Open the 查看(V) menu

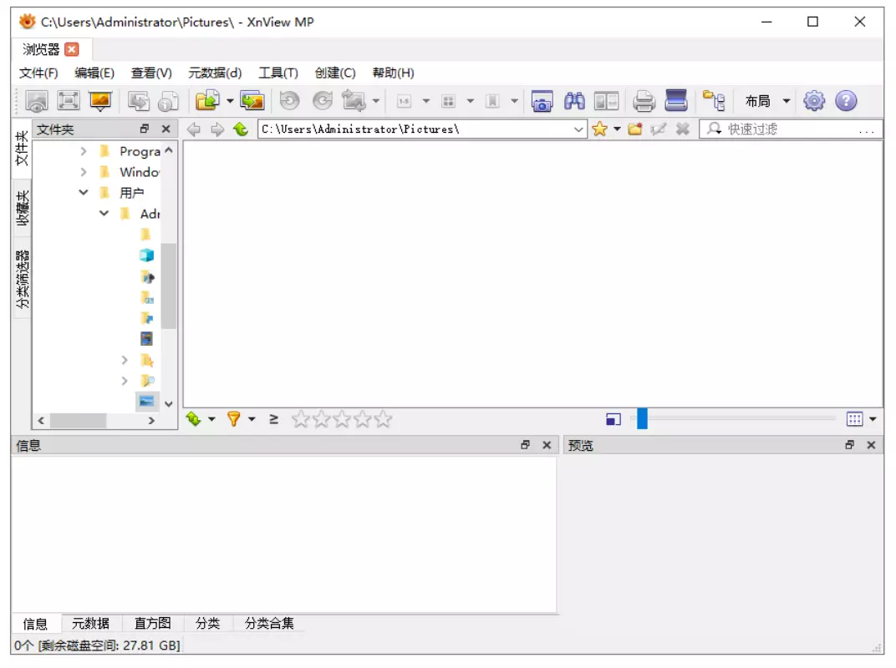(151, 73)
